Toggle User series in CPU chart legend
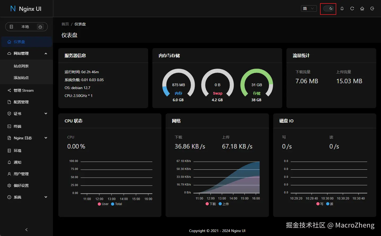The height and width of the screenshot is (236, 381). click(103, 204)
